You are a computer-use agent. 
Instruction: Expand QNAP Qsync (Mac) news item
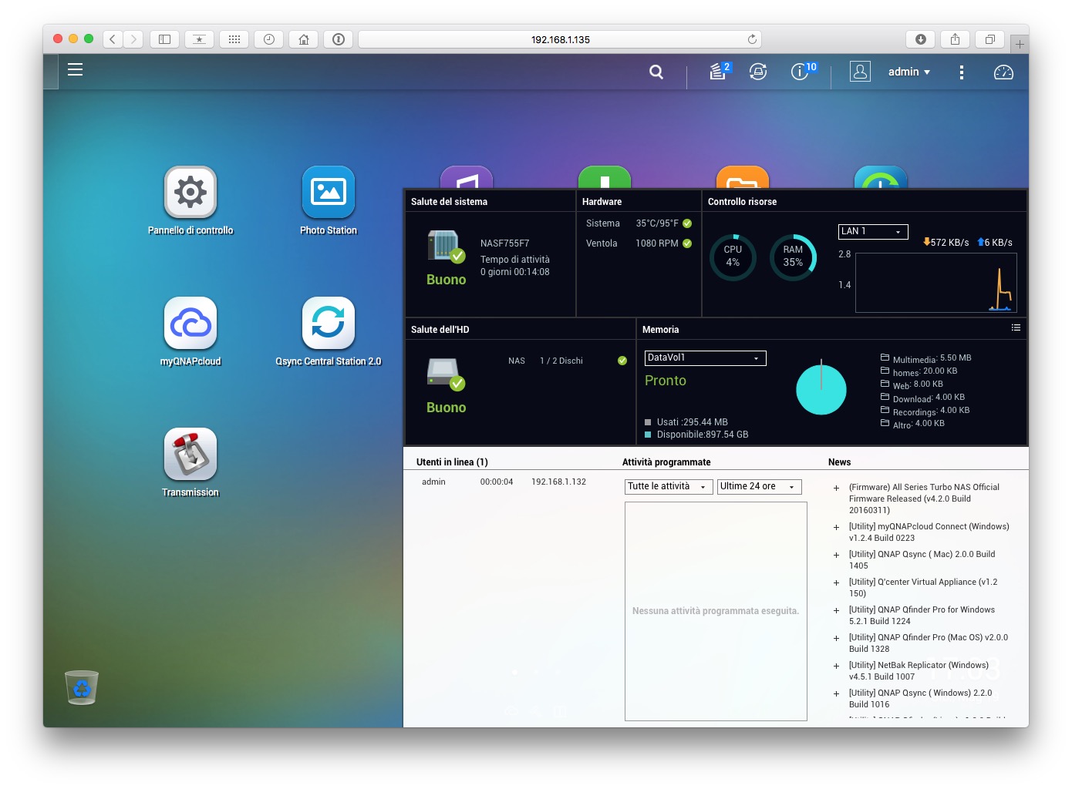point(836,555)
